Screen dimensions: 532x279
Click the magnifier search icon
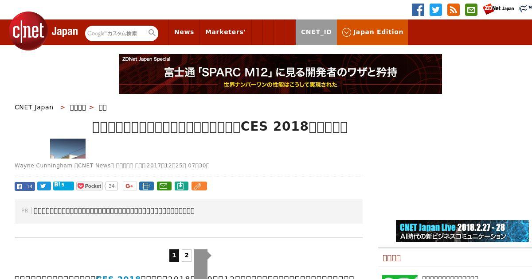click(152, 33)
